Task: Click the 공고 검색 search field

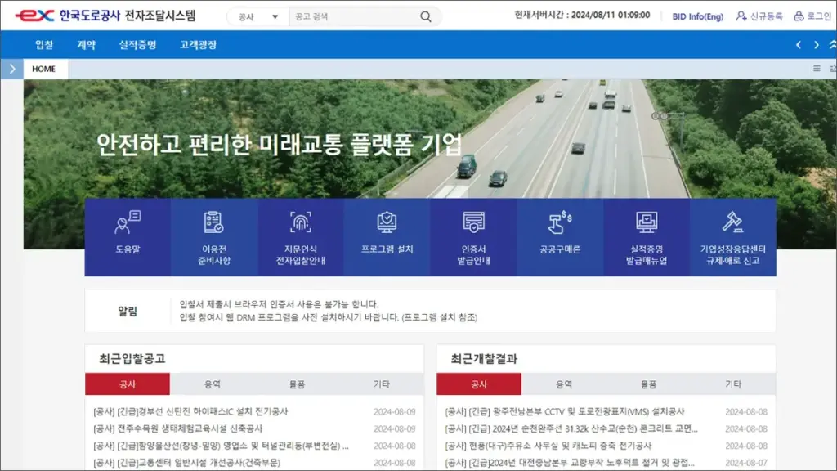Action: tap(353, 16)
